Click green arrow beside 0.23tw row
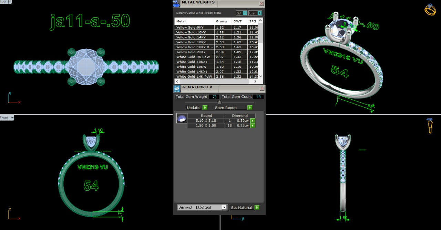The height and width of the screenshot is (230, 441). click(253, 126)
